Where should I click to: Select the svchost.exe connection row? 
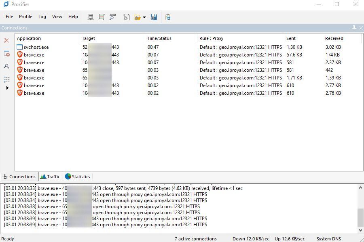point(188,47)
